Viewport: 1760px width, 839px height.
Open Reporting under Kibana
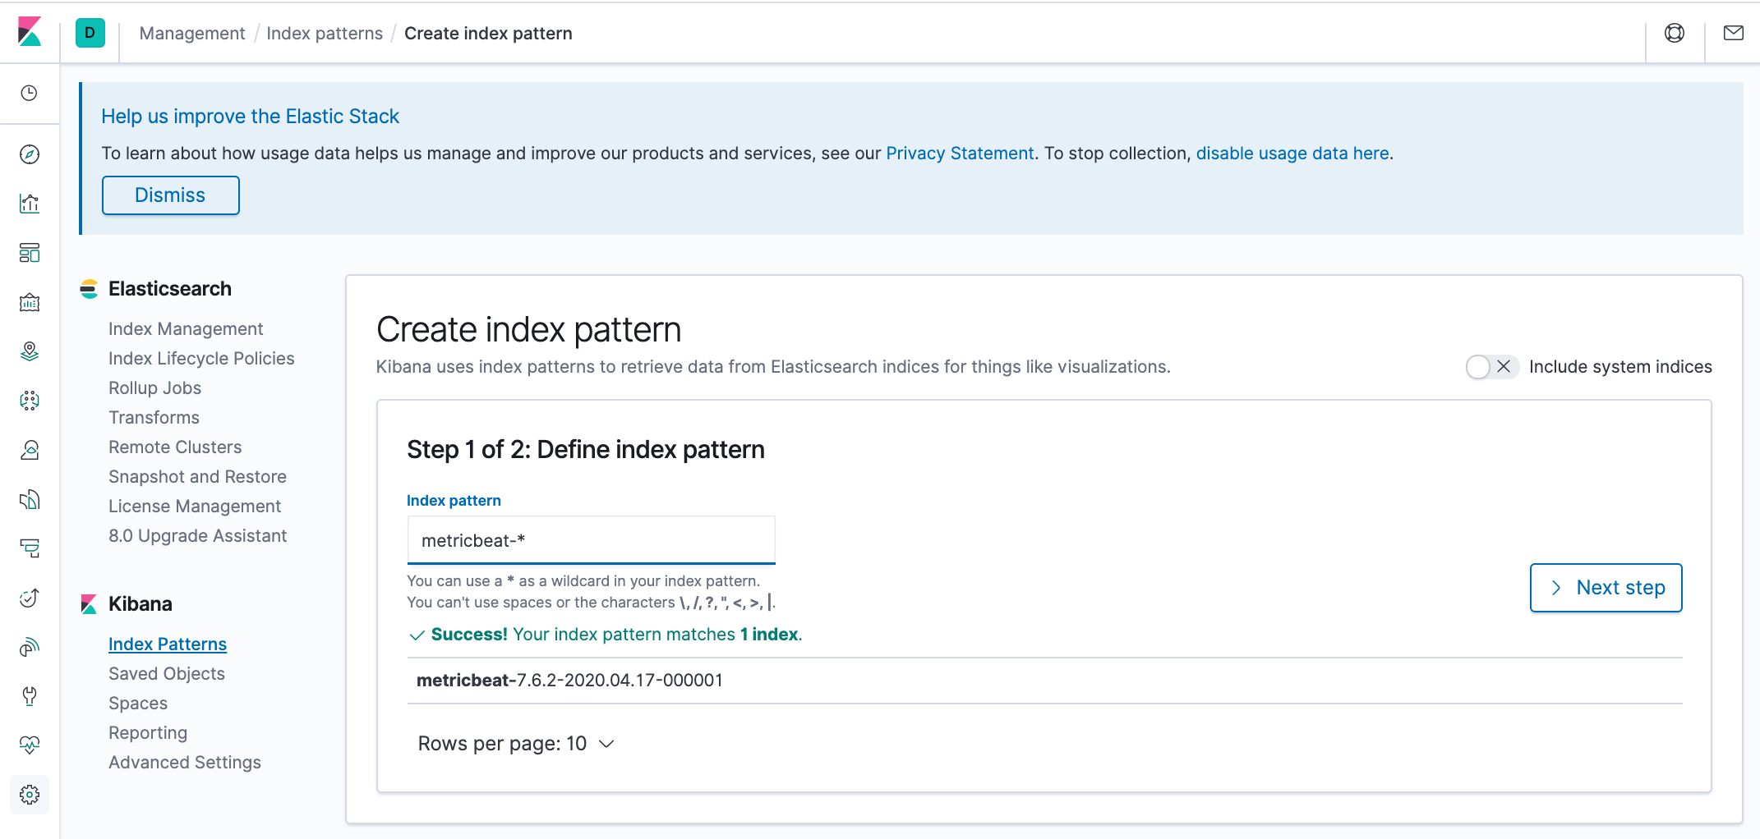pos(148,733)
